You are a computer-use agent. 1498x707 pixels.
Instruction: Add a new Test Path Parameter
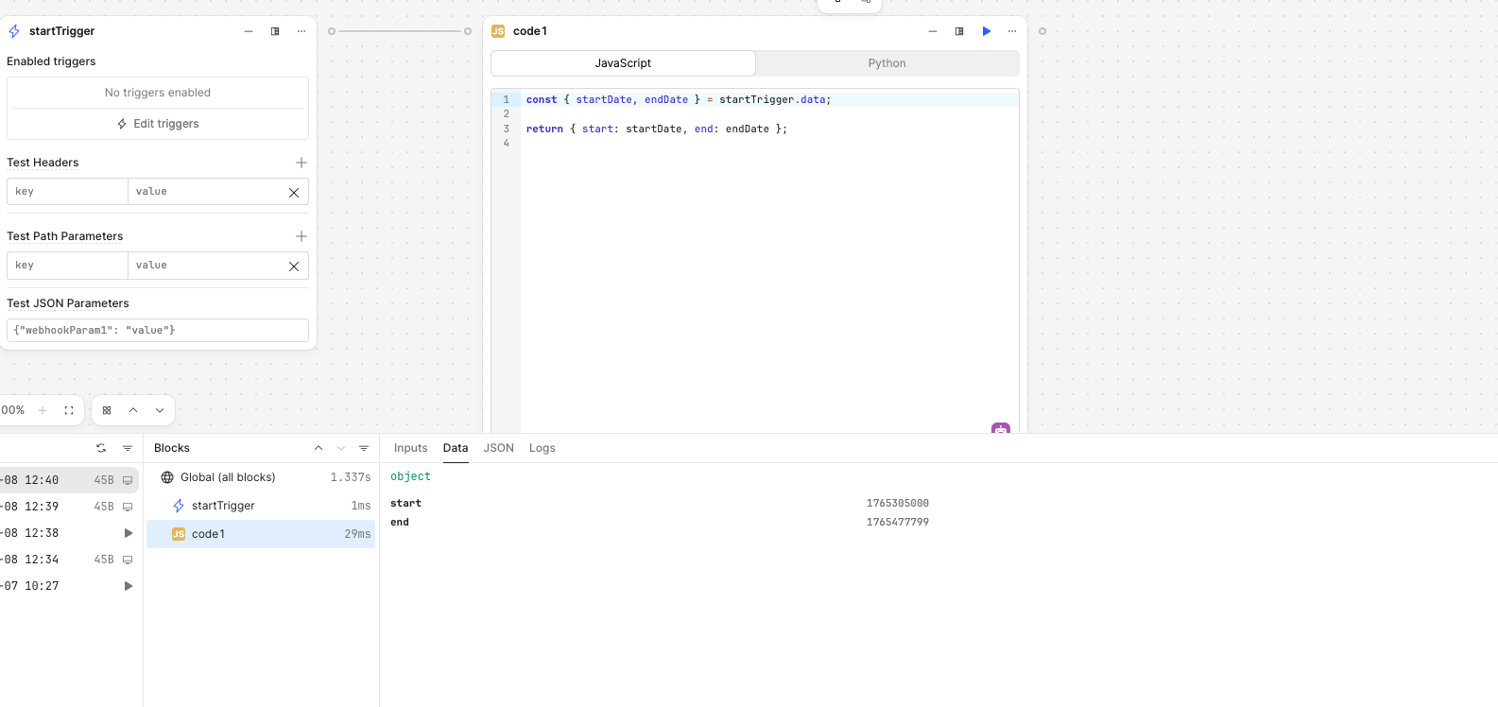301,236
